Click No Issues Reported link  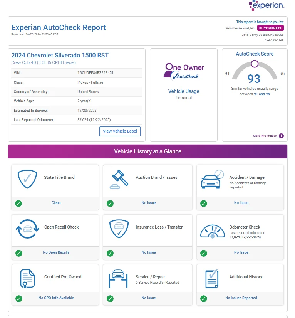tap(241, 298)
